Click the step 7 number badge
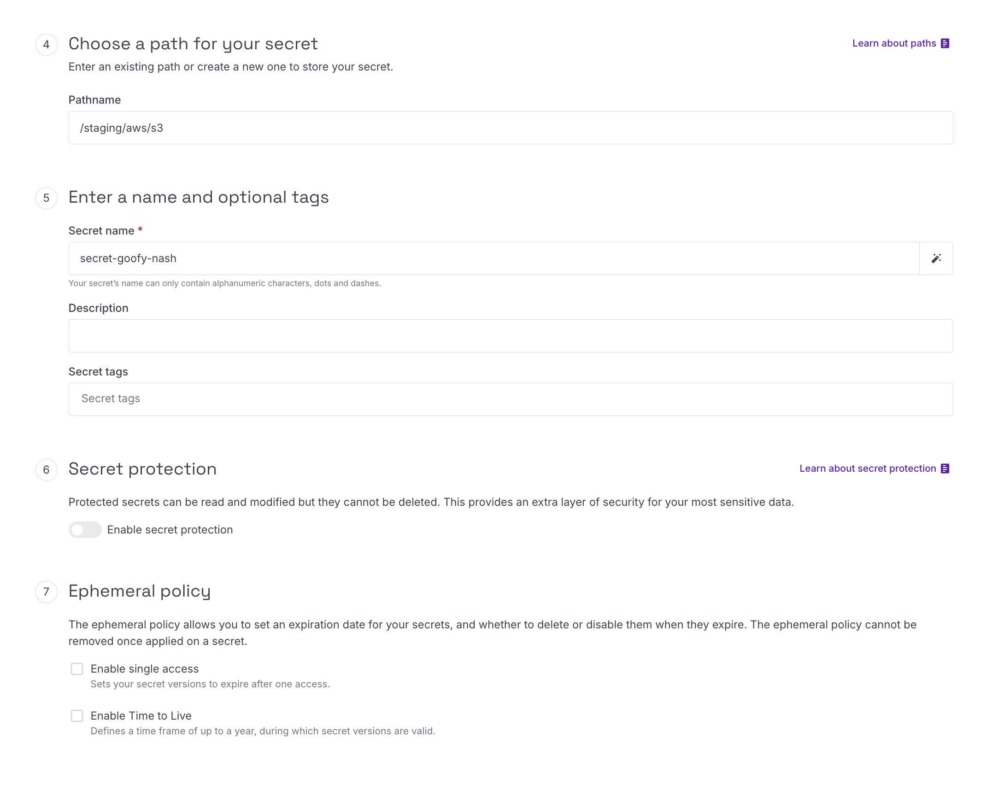 pos(47,592)
